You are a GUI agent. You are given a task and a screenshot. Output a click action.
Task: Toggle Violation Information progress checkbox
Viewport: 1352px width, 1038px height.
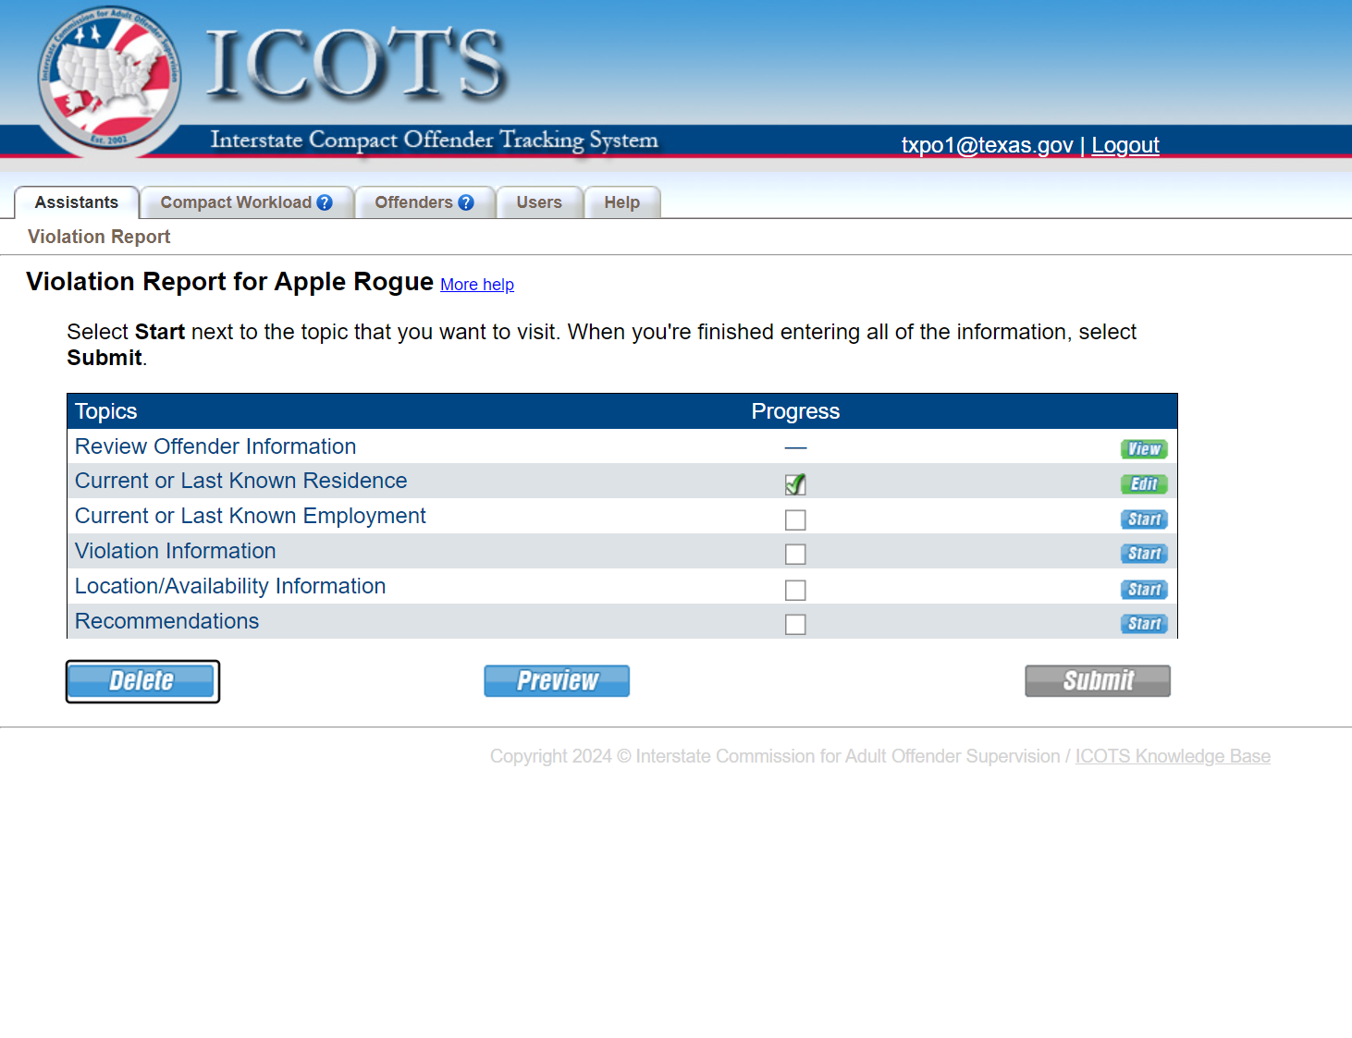click(x=795, y=554)
